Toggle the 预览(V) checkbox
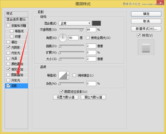The width and height of the screenshot is (166, 134). (x=139, y=36)
